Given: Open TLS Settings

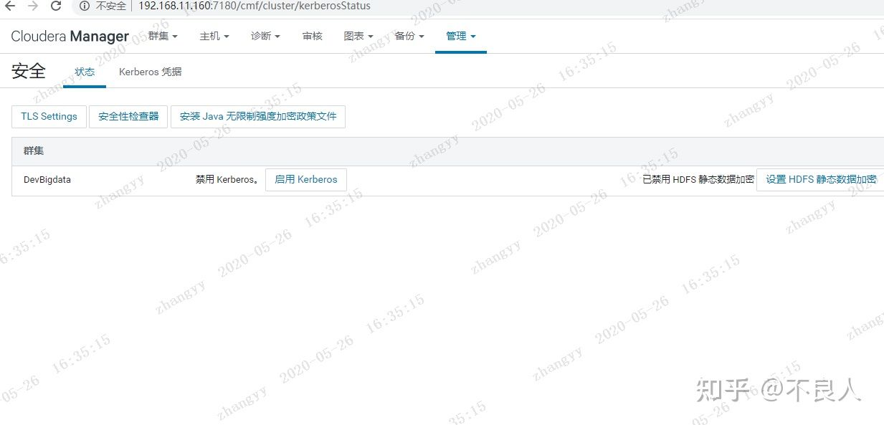Looking at the screenshot, I should [49, 117].
